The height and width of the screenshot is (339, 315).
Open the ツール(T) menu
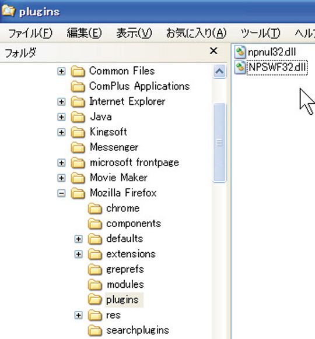tap(261, 33)
